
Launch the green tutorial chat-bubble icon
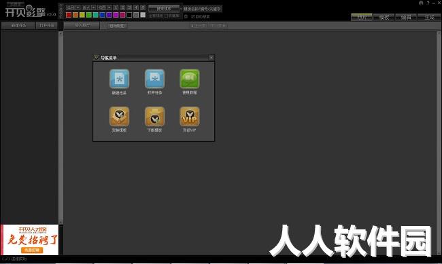pyautogui.click(x=190, y=79)
